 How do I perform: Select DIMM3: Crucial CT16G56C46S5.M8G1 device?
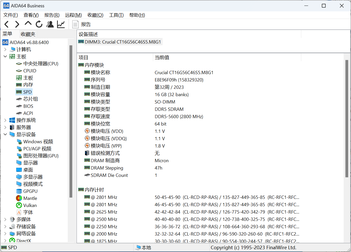pyautogui.click(x=120, y=42)
